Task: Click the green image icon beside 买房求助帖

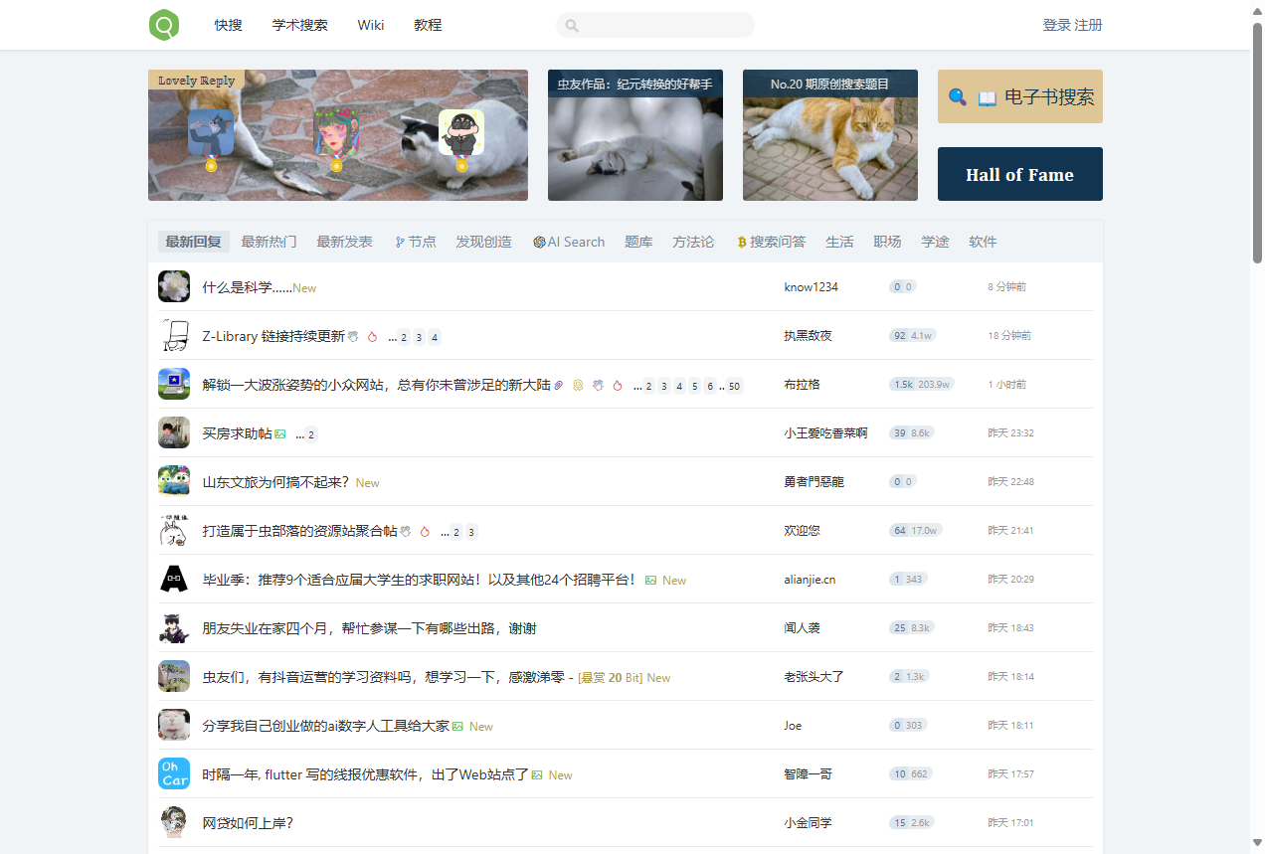Action: pyautogui.click(x=280, y=432)
